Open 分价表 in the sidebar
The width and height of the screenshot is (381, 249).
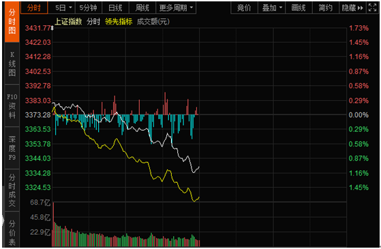click(12, 230)
